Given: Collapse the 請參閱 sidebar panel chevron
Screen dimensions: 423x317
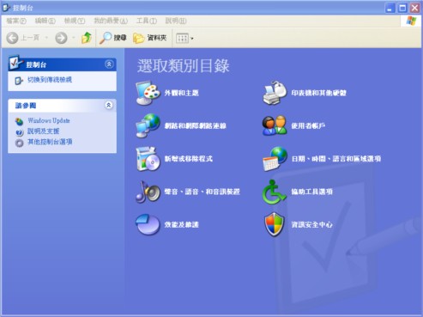Looking at the screenshot, I should (x=109, y=105).
